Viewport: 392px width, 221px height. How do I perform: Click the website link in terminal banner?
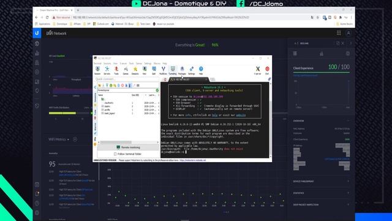[x=241, y=115]
